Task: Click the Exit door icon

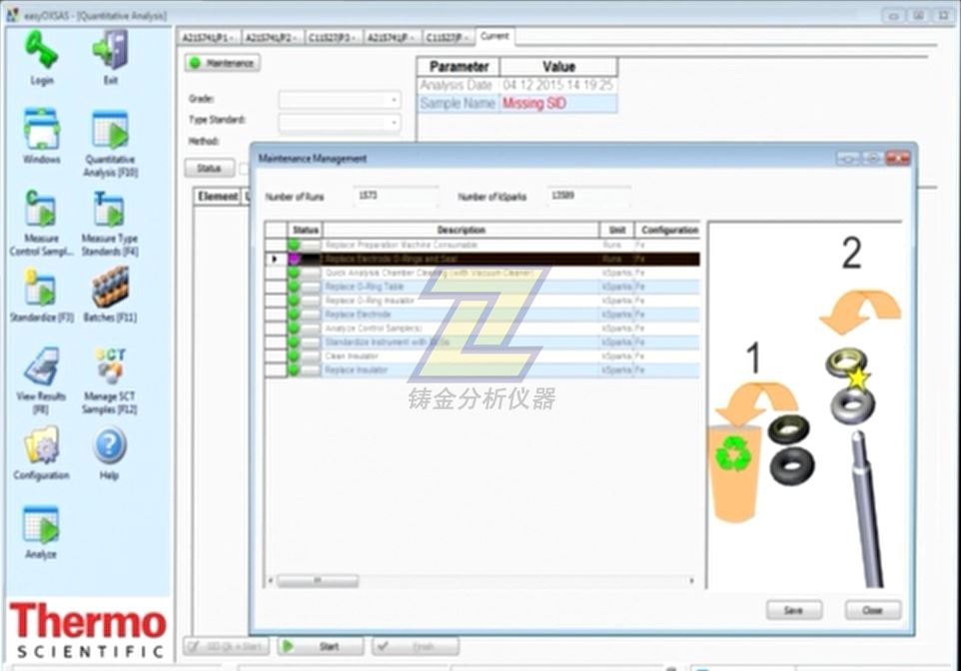Action: 110,51
